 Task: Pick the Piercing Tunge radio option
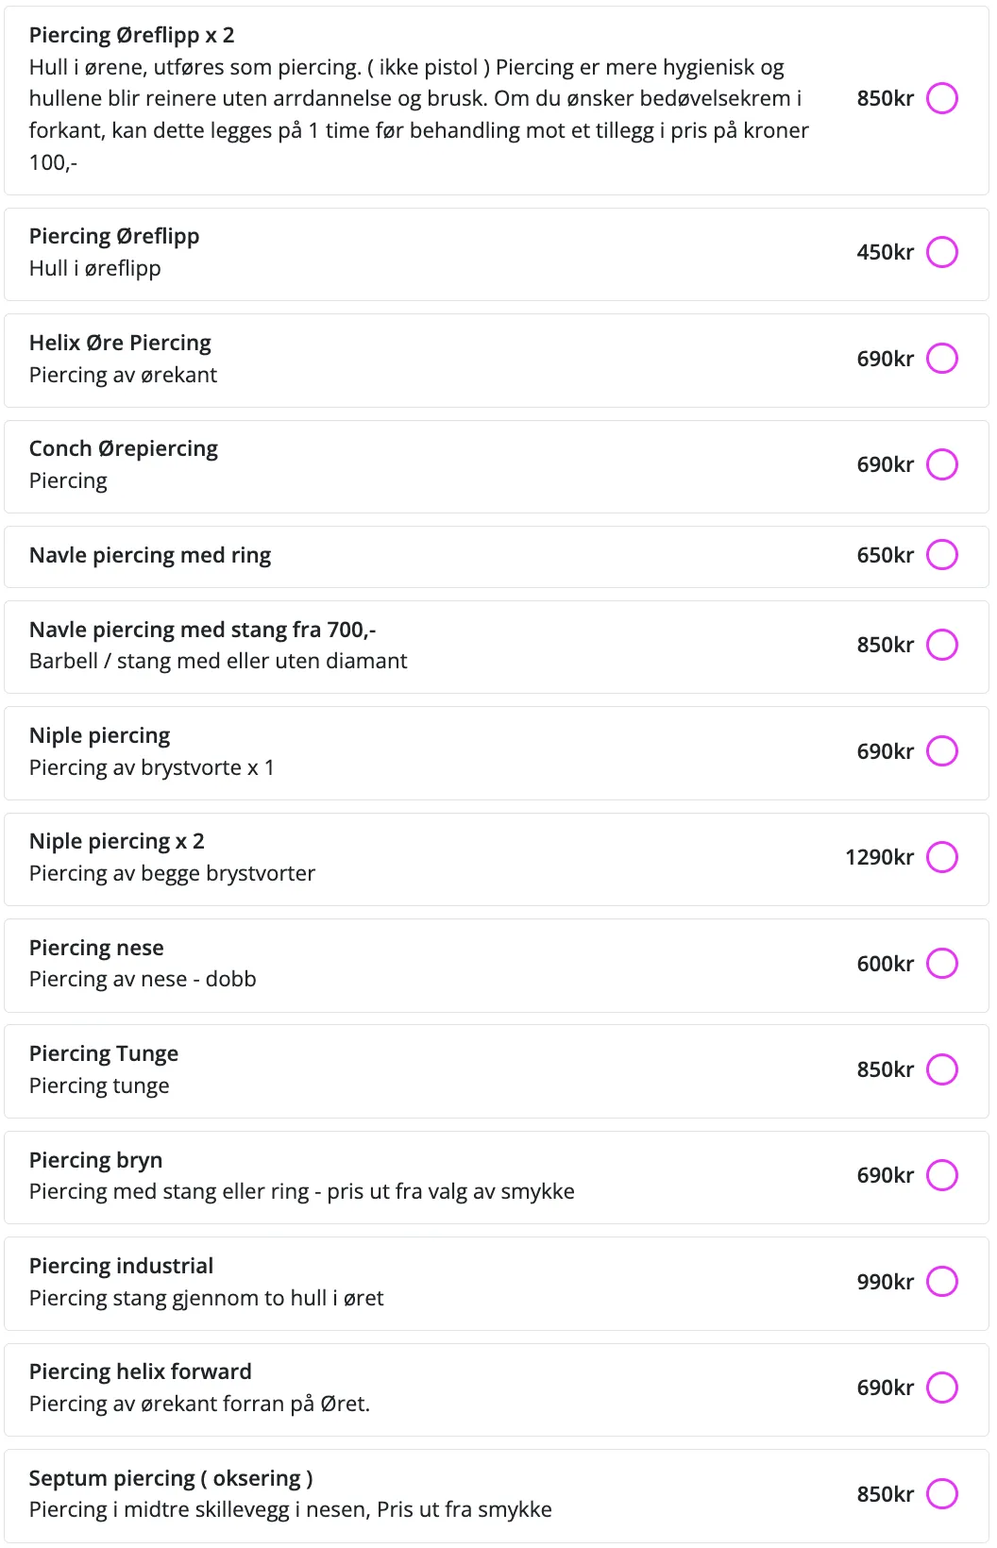(x=941, y=1069)
